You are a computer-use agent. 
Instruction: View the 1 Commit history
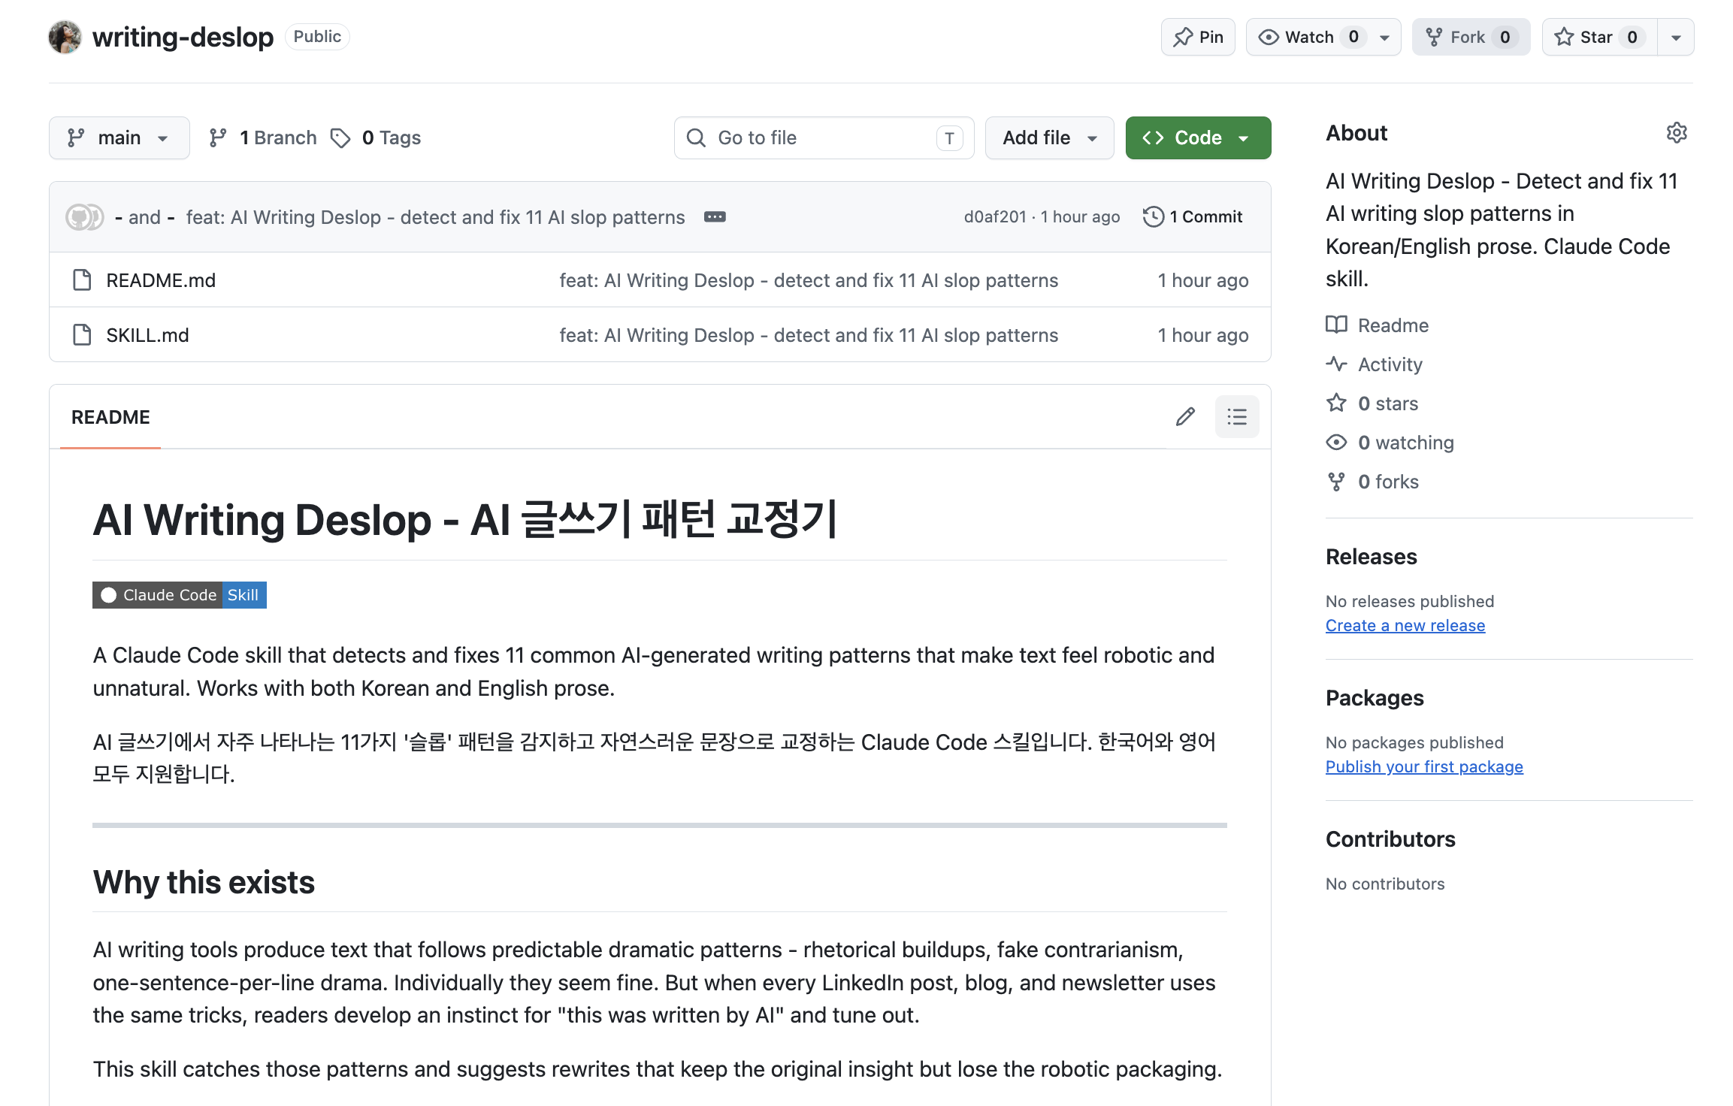pos(1193,217)
